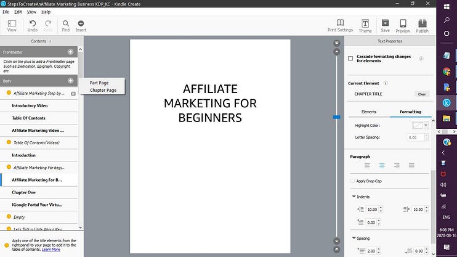Click the Body section plus icon

coord(71,81)
